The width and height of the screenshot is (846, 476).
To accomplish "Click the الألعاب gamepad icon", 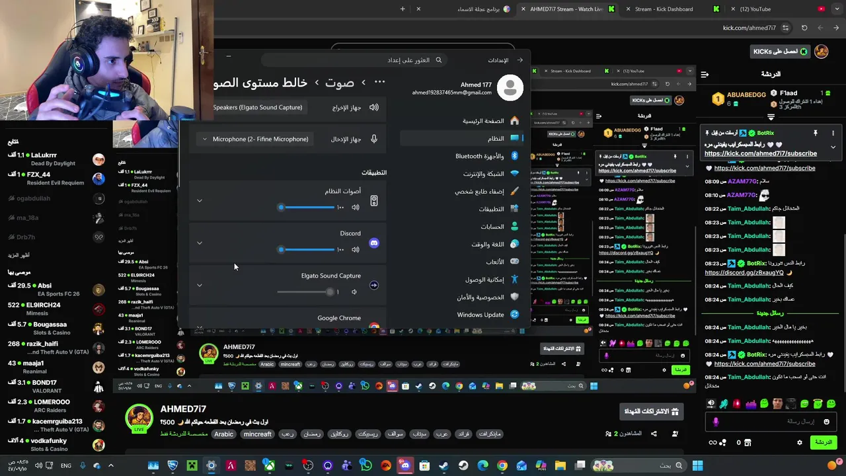I will (514, 262).
